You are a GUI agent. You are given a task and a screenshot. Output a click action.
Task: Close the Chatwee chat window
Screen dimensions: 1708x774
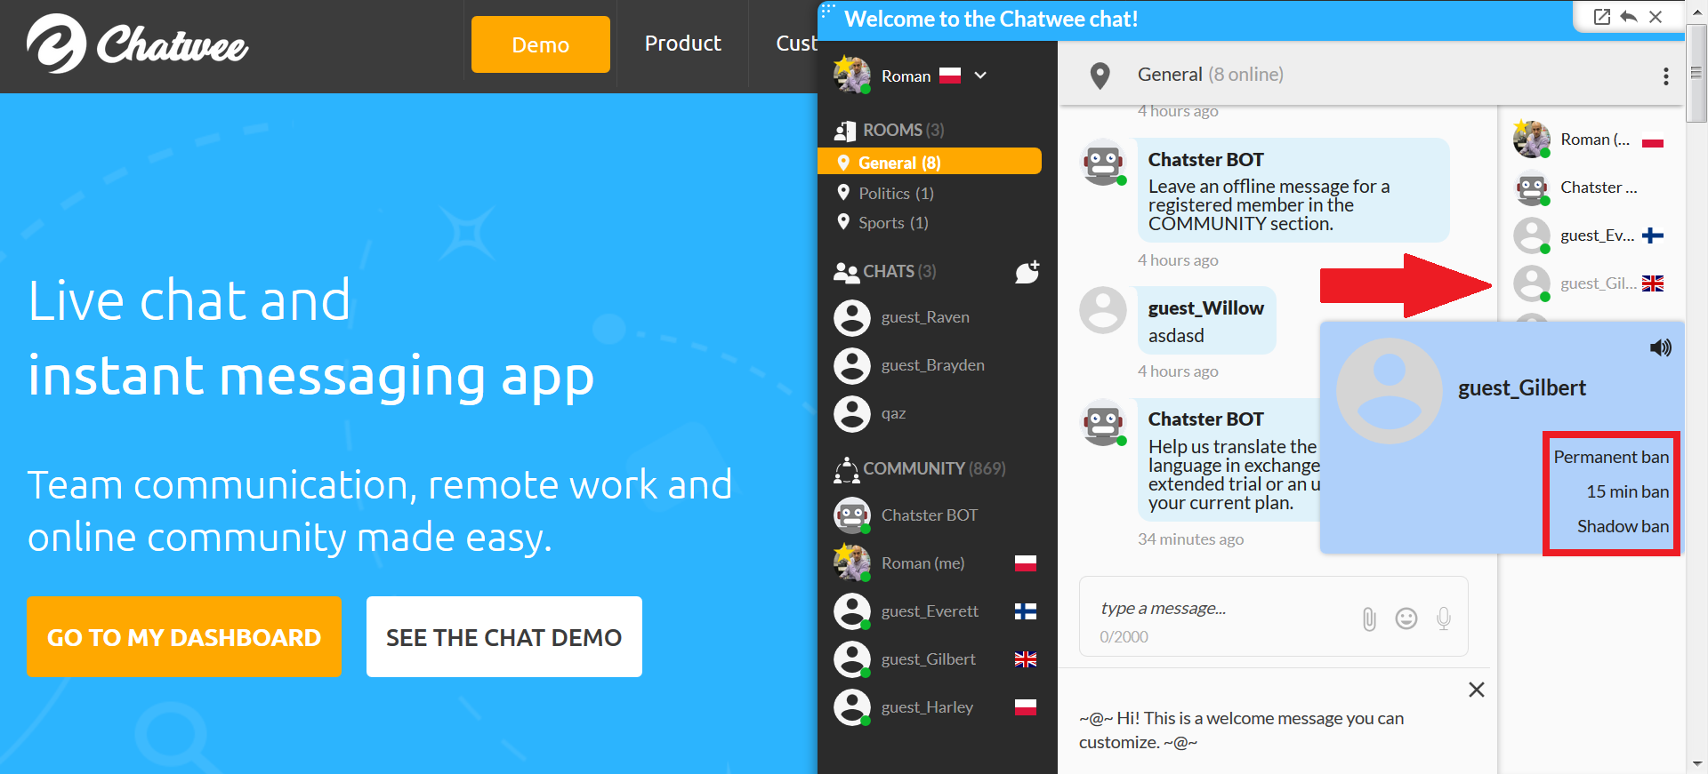(x=1656, y=17)
